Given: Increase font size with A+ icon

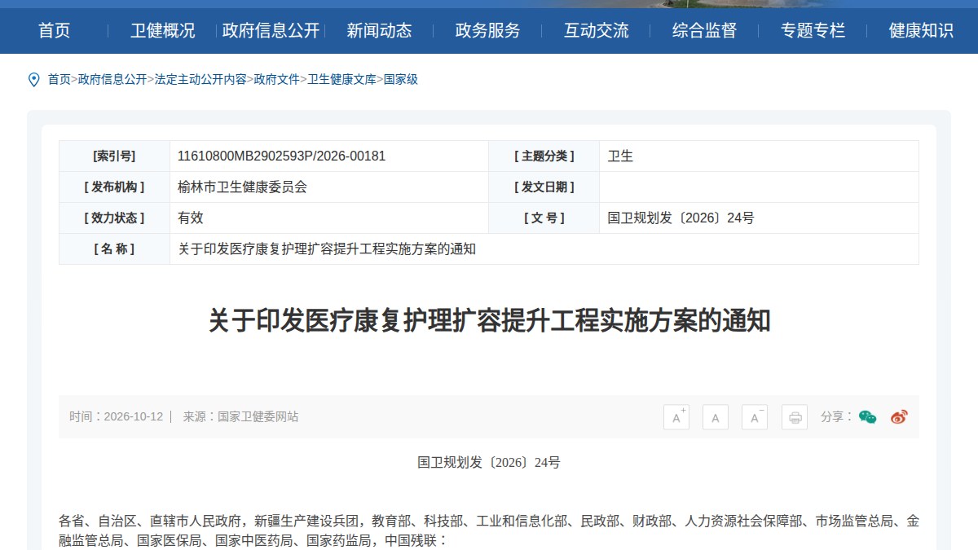Looking at the screenshot, I should point(676,417).
